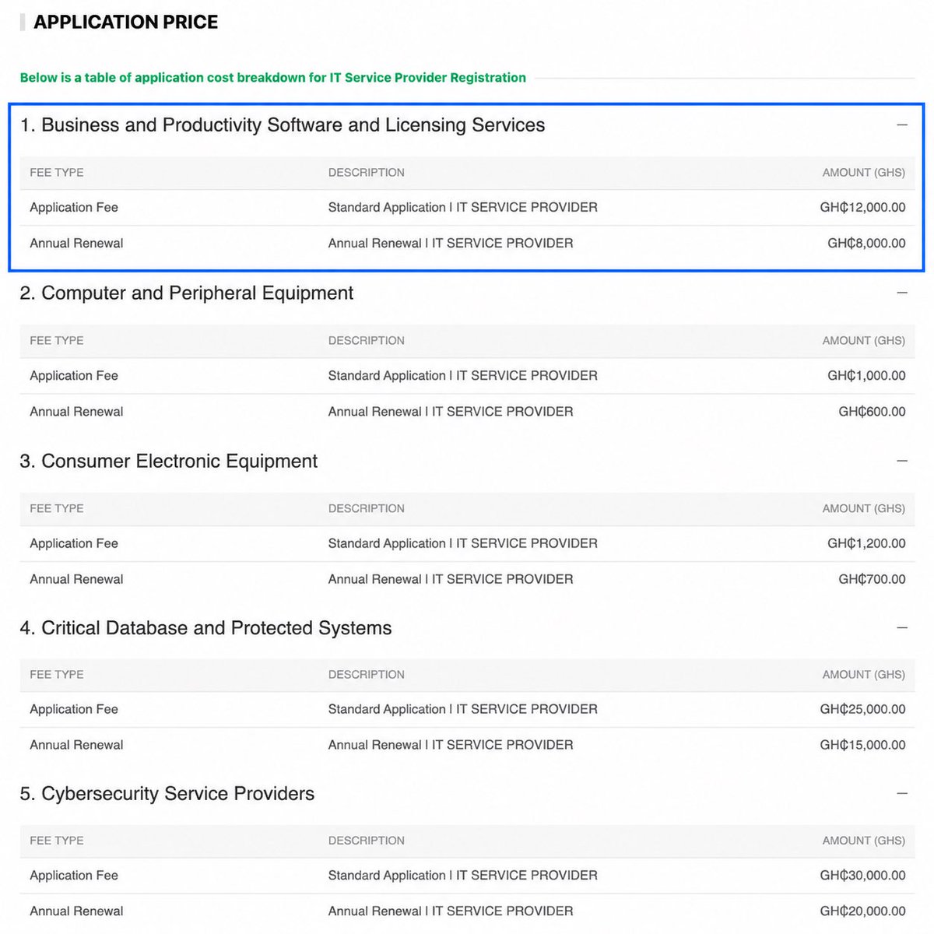The image size is (934, 934).
Task: Collapse the Critical Database and Protected Systems section
Action: click(902, 627)
